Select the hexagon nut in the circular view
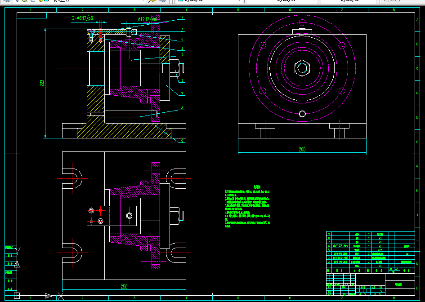Screen dimensions: 425x302 (302, 68)
